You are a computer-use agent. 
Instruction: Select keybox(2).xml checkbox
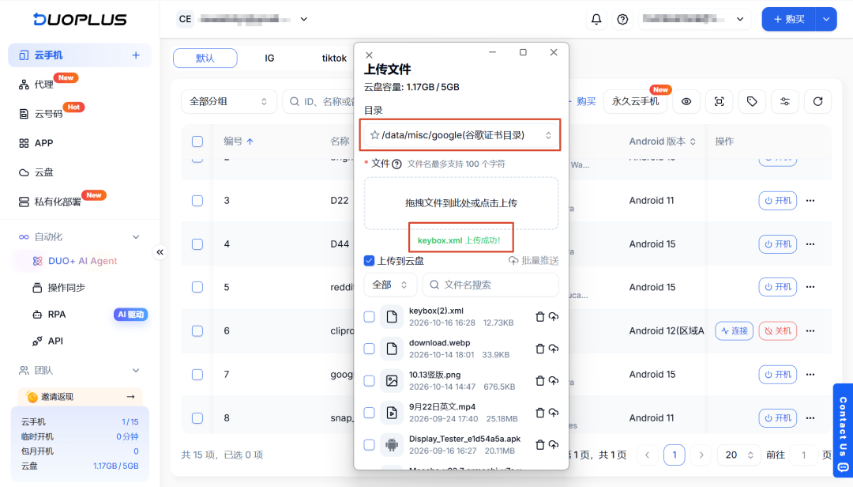coord(369,316)
